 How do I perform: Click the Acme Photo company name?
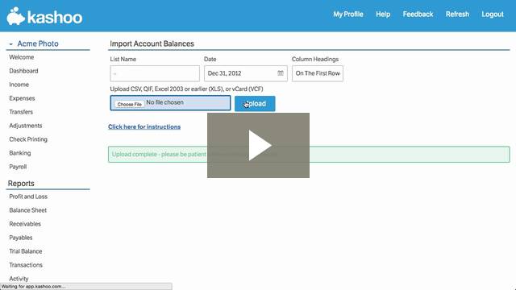(38, 43)
